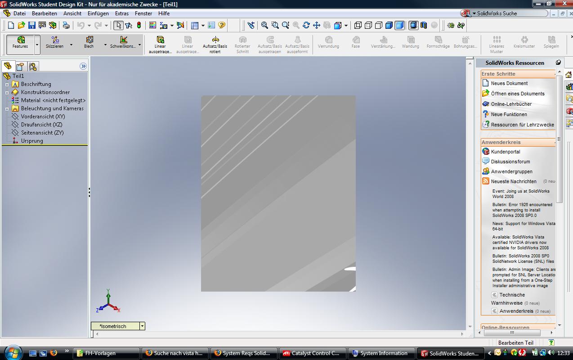
Task: Expand the Konstruktionsordner tree node
Action: coord(7,92)
